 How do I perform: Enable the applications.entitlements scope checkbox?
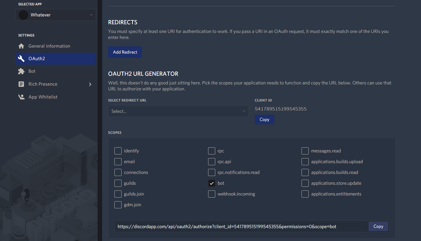tap(305, 194)
